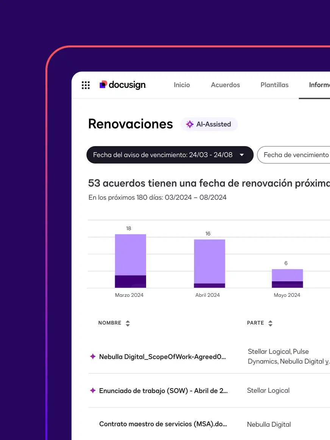Click the AI-Assisted sparkle badge

(x=209, y=124)
